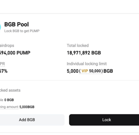
Task: Click the 18,971,892 BGB total locked value
Action: point(84,53)
